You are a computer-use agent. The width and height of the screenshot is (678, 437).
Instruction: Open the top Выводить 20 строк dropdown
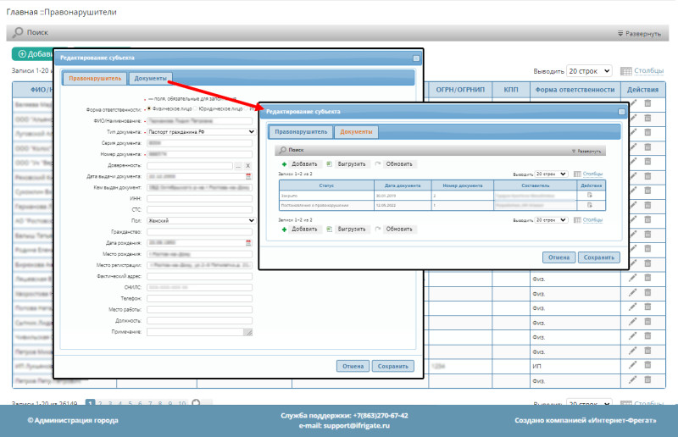tap(588, 72)
